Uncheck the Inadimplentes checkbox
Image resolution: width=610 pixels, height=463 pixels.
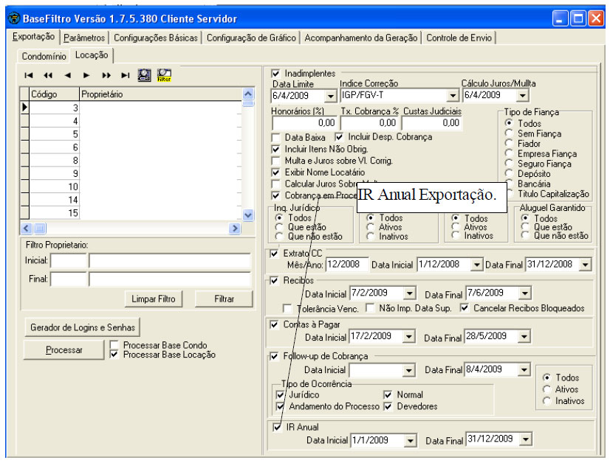276,74
